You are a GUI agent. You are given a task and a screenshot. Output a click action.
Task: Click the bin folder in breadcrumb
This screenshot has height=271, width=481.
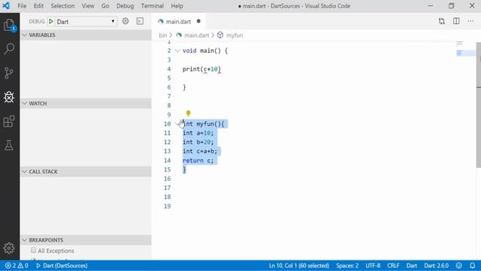(x=163, y=35)
